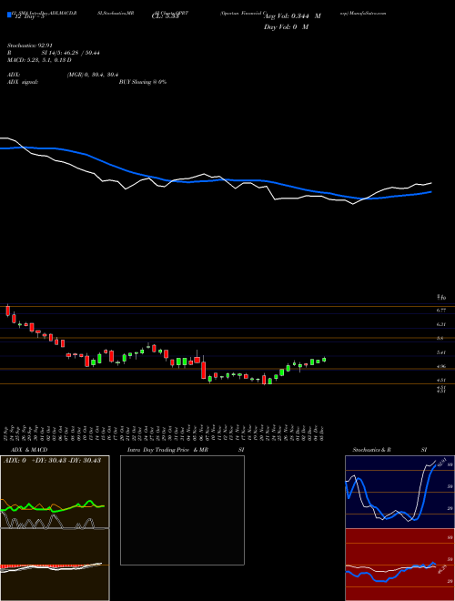Click the "(MGR) 0, 30.4, 30.4" ADX values
Image resolution: width=455 pixels, height=601 pixels.
pos(92,75)
